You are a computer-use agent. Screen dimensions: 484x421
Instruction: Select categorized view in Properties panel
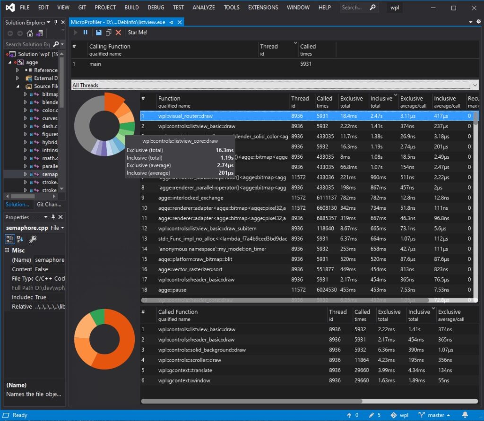9,239
